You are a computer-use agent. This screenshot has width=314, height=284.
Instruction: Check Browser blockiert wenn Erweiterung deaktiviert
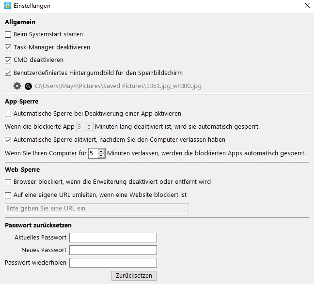click(8, 182)
